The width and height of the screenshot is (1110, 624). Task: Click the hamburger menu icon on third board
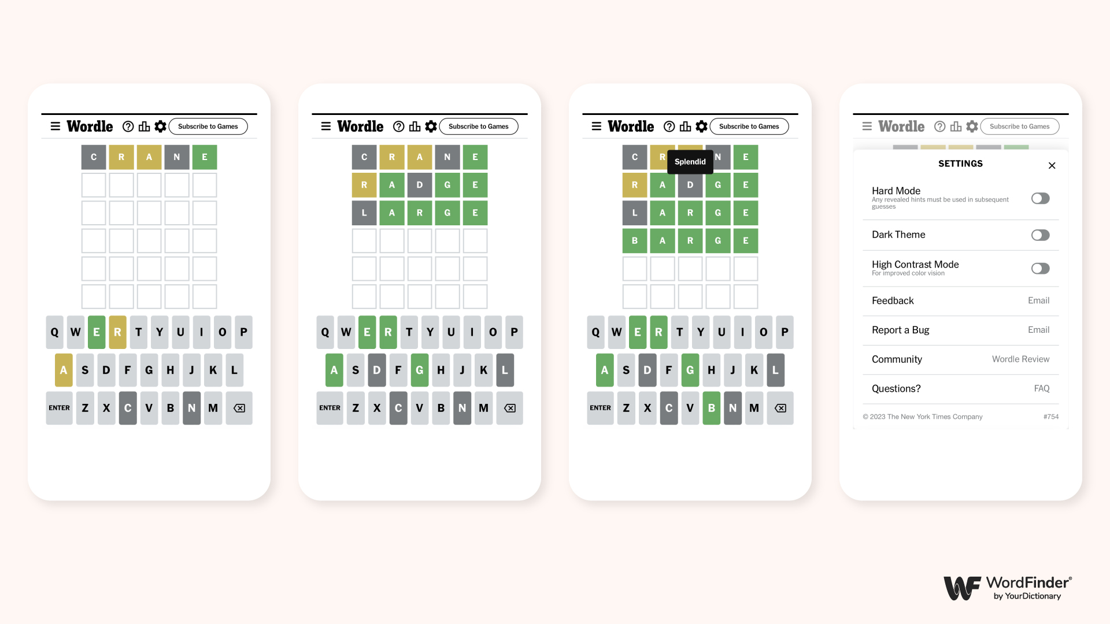tap(597, 126)
